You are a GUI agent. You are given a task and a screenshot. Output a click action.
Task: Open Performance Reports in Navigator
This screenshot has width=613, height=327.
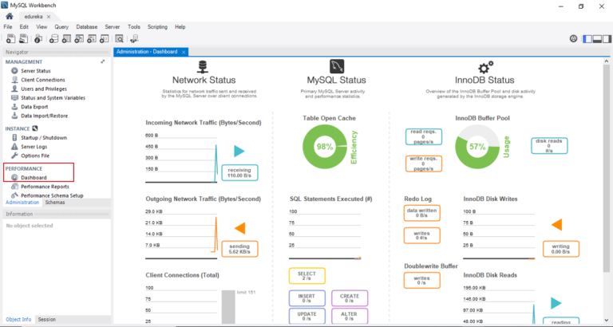click(45, 186)
